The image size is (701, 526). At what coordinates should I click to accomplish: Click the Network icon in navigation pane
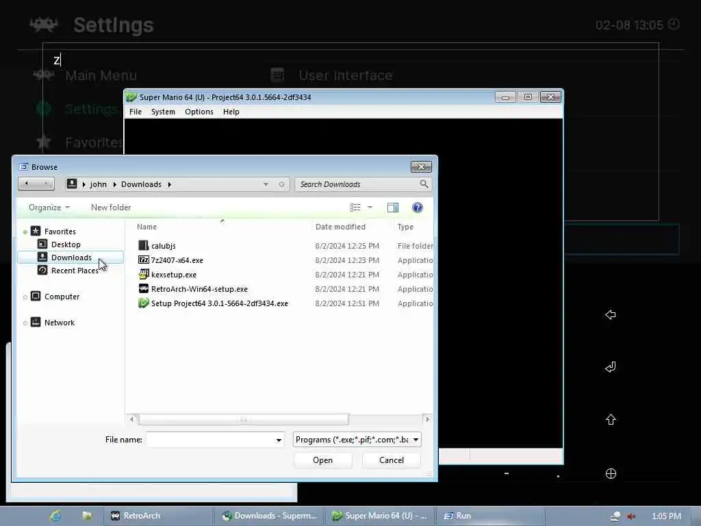point(36,322)
